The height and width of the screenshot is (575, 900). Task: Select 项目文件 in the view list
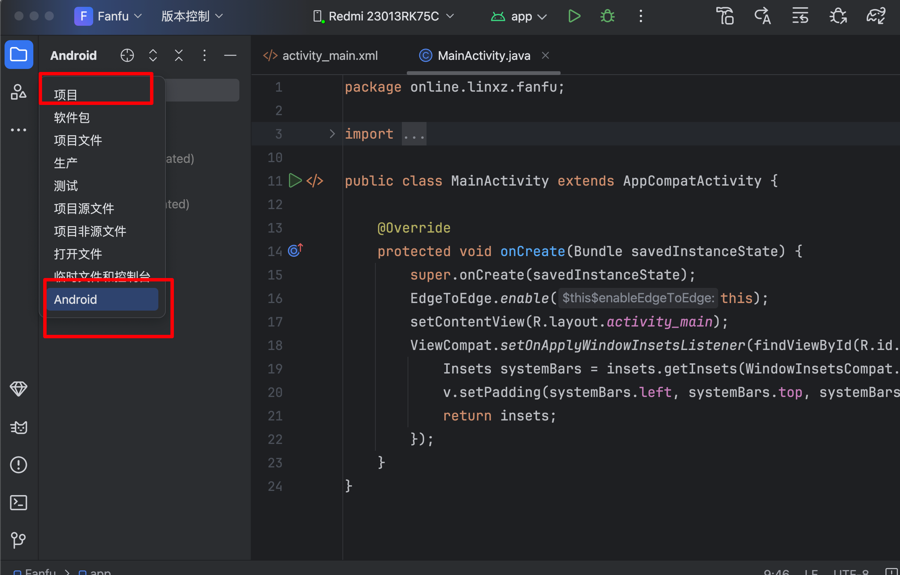point(102,140)
